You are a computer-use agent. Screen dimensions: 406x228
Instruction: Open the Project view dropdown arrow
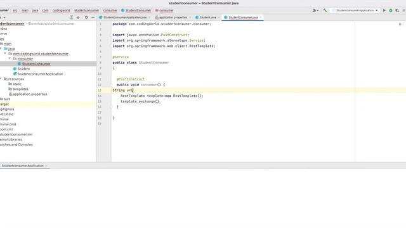4,17
